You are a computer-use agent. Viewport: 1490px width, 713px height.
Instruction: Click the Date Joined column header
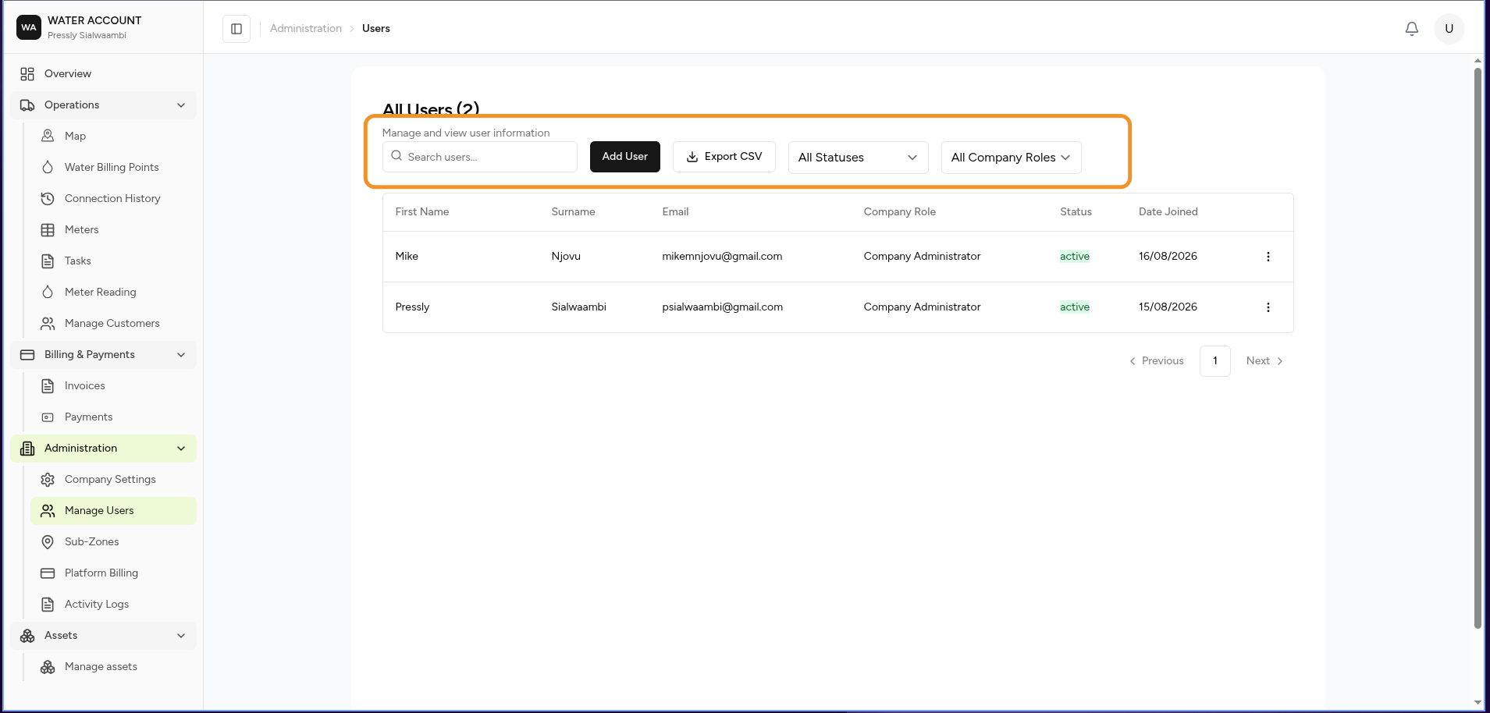coord(1168,211)
